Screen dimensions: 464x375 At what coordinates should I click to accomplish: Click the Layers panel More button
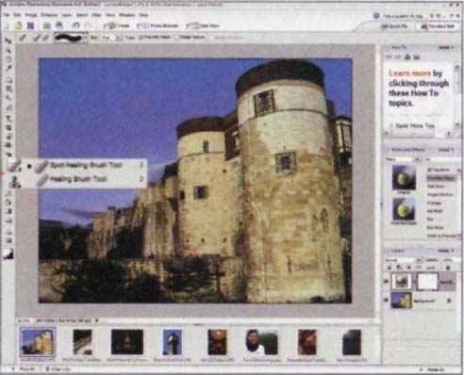[x=445, y=251]
